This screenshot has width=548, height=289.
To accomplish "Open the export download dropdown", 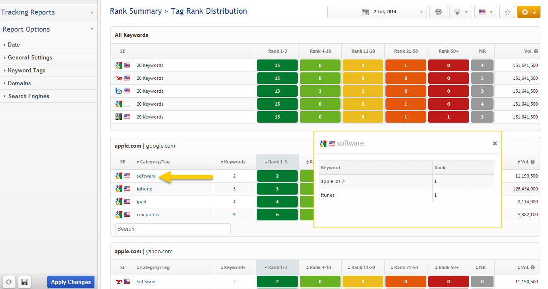I will (x=460, y=12).
